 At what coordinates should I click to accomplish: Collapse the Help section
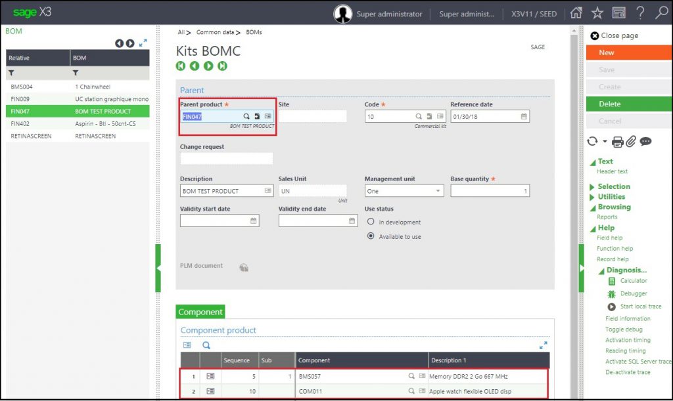pos(593,229)
